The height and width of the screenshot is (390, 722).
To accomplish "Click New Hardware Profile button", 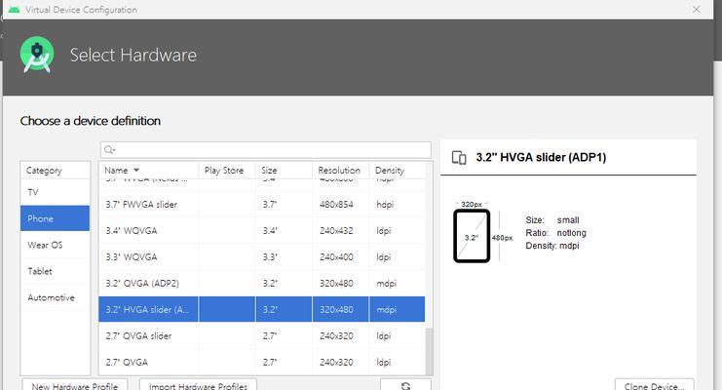I will click(75, 385).
